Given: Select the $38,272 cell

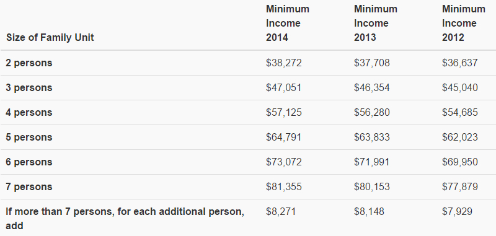Looking at the screenshot, I should (x=284, y=63).
